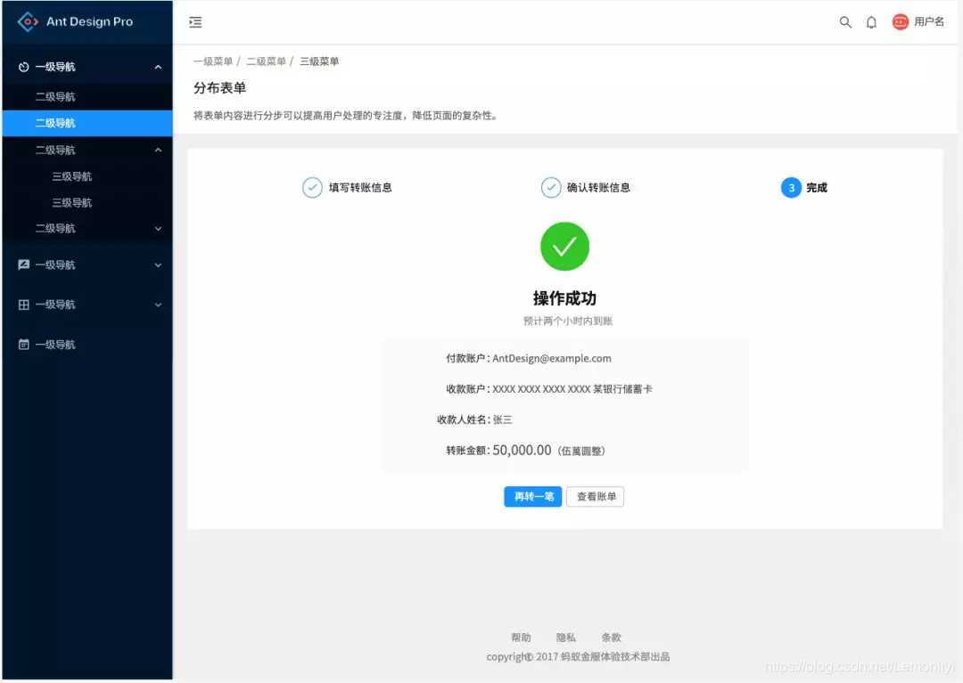This screenshot has height=683, width=963.
Task: Click the 再转一笔 button
Action: point(532,497)
